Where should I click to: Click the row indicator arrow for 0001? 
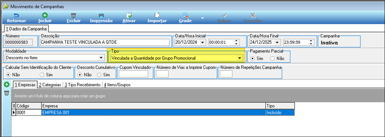(13, 112)
